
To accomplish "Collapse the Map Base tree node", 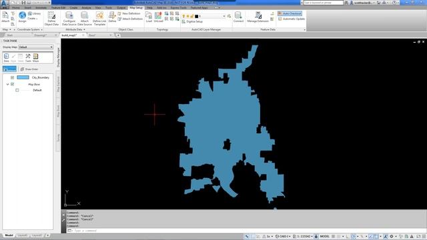I will click(7, 85).
